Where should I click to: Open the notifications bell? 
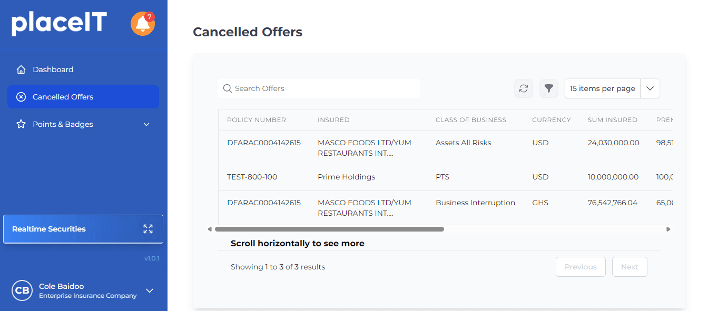click(x=142, y=24)
